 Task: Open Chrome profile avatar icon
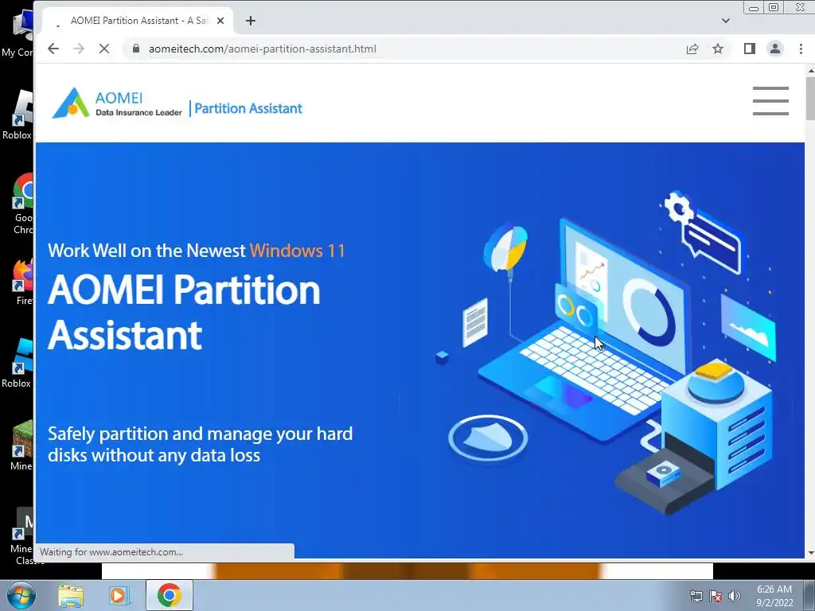point(775,49)
